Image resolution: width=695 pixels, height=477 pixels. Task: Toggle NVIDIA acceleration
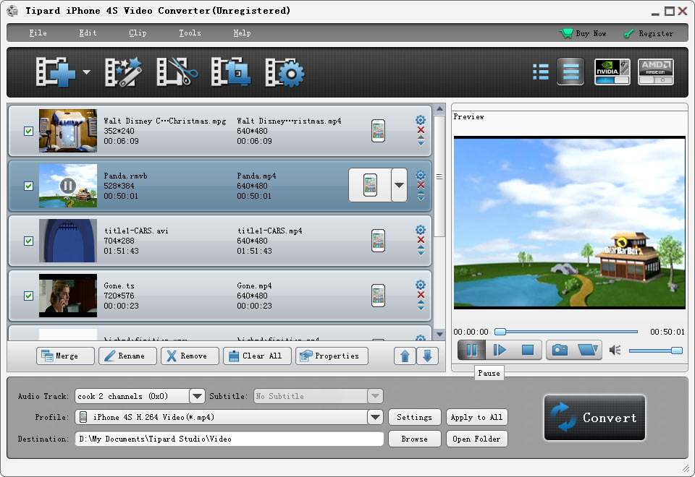[x=612, y=72]
